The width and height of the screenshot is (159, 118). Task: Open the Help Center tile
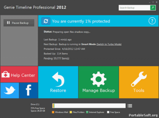(x=19, y=74)
